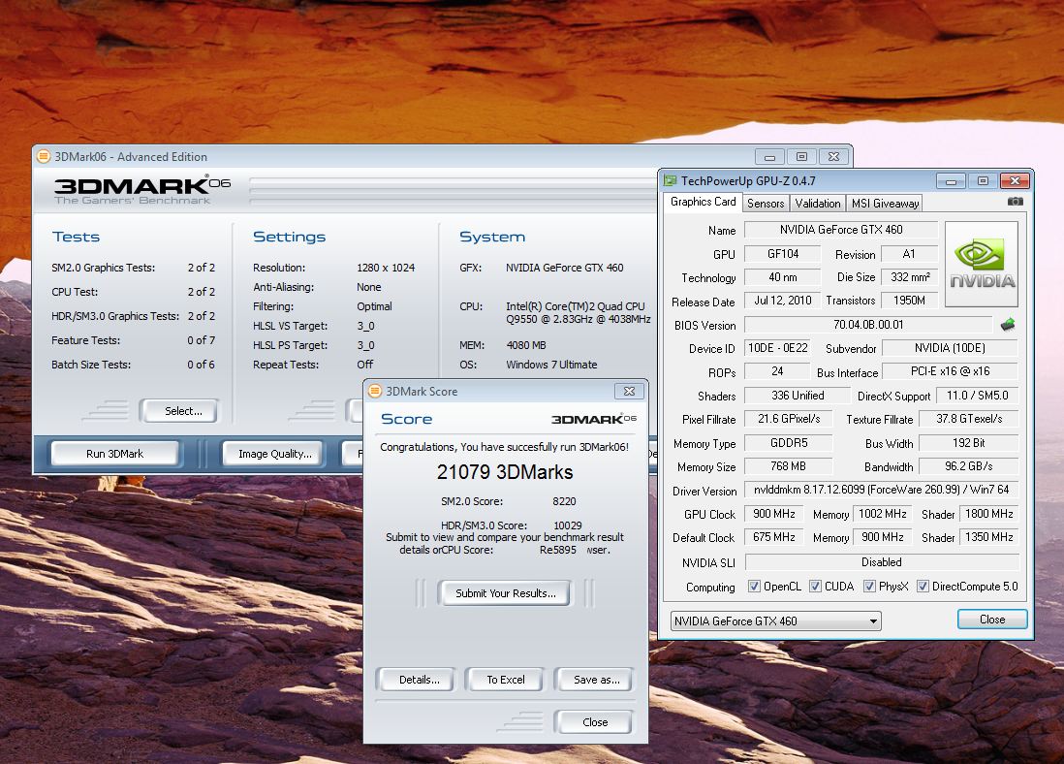Screen dimensions: 1064x764
Task: Click the Bandwidth 96.2 GB/s field
Action: pyautogui.click(x=968, y=466)
